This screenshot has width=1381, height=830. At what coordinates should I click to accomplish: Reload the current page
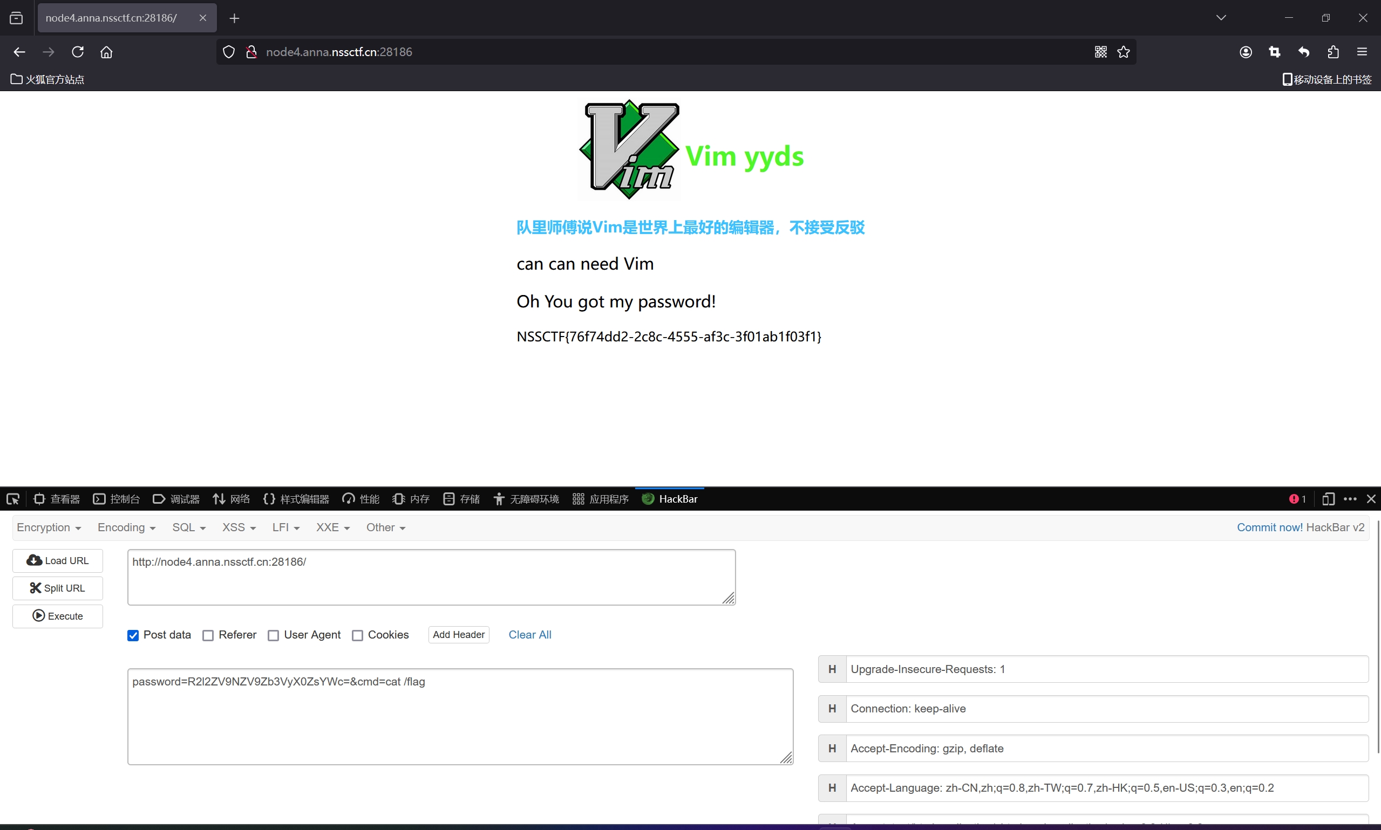[x=78, y=52]
